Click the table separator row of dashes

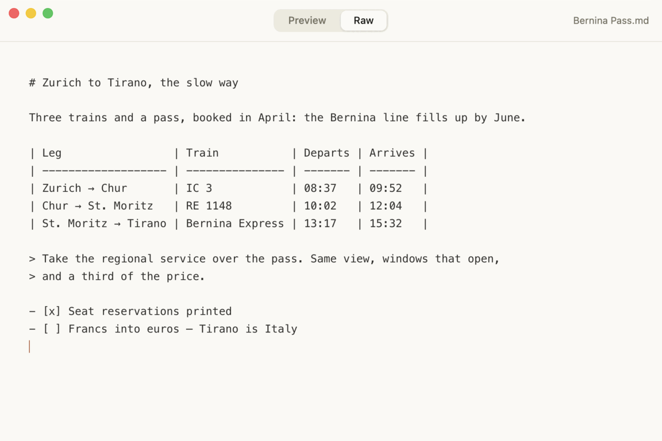(228, 171)
